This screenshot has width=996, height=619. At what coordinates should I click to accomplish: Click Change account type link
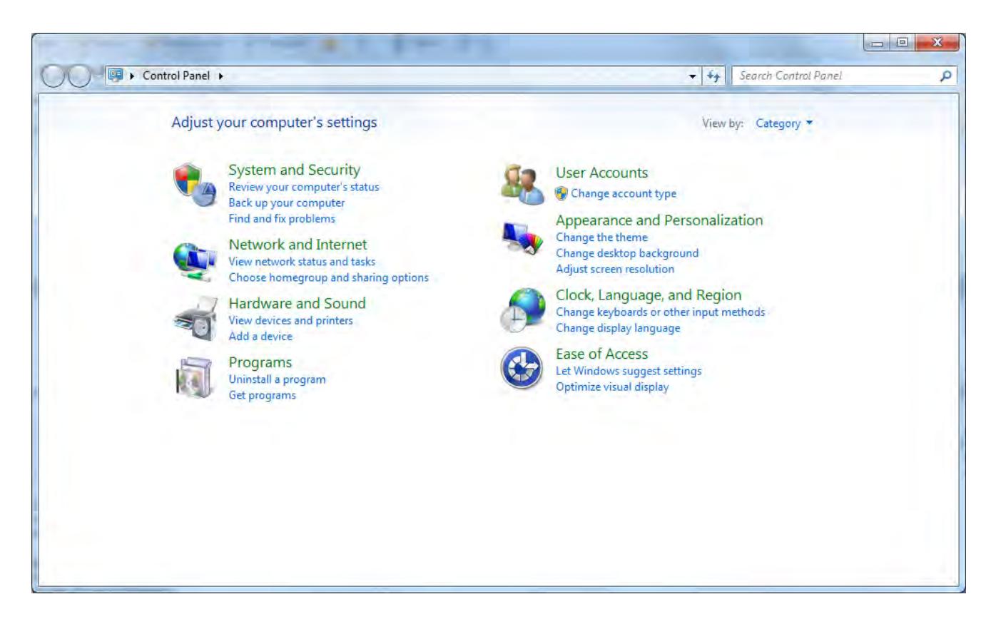point(624,193)
